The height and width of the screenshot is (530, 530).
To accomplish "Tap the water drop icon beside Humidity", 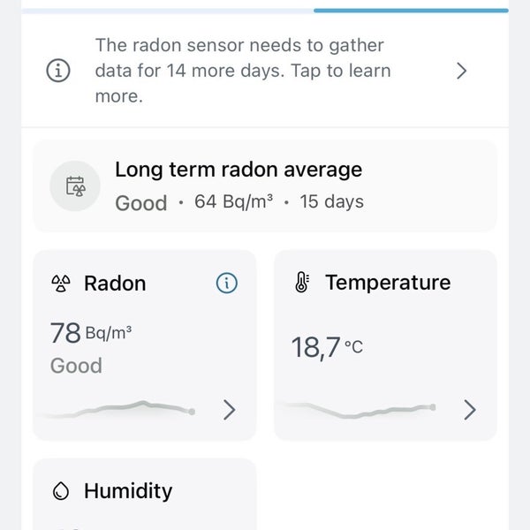I will click(61, 491).
